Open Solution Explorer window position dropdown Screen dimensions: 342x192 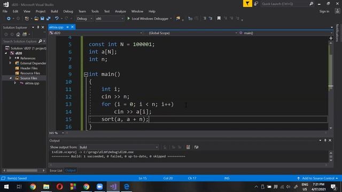tap(33, 27)
